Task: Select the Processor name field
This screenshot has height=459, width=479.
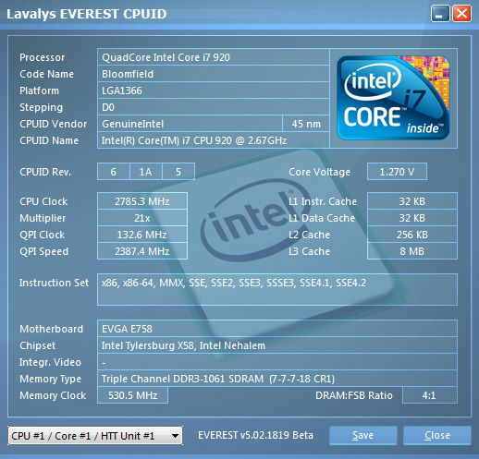Action: coord(214,57)
